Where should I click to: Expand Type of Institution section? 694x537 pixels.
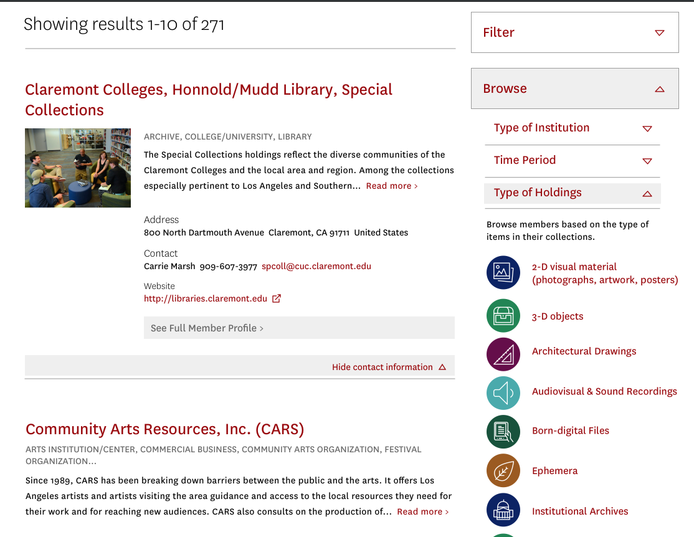573,128
